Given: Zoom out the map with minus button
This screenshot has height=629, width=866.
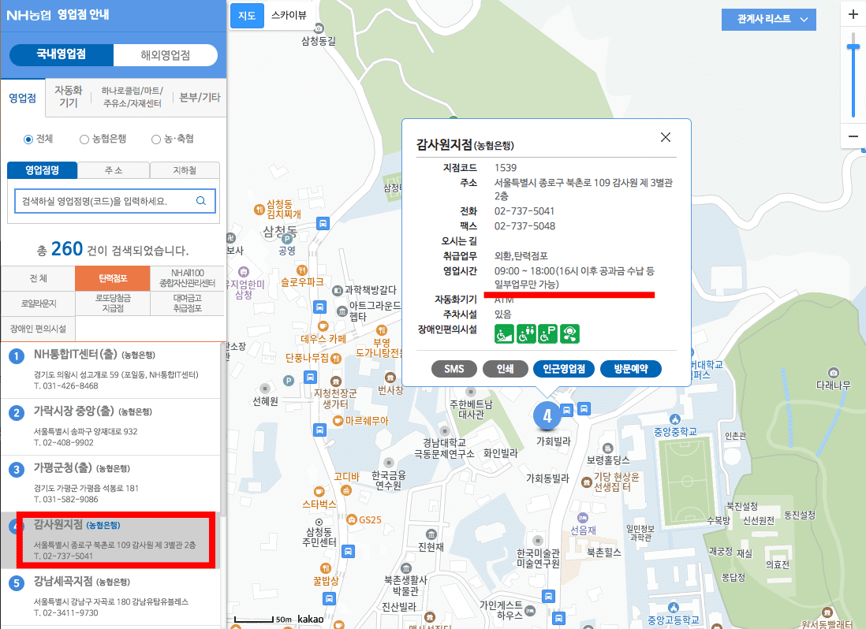Looking at the screenshot, I should 853,136.
